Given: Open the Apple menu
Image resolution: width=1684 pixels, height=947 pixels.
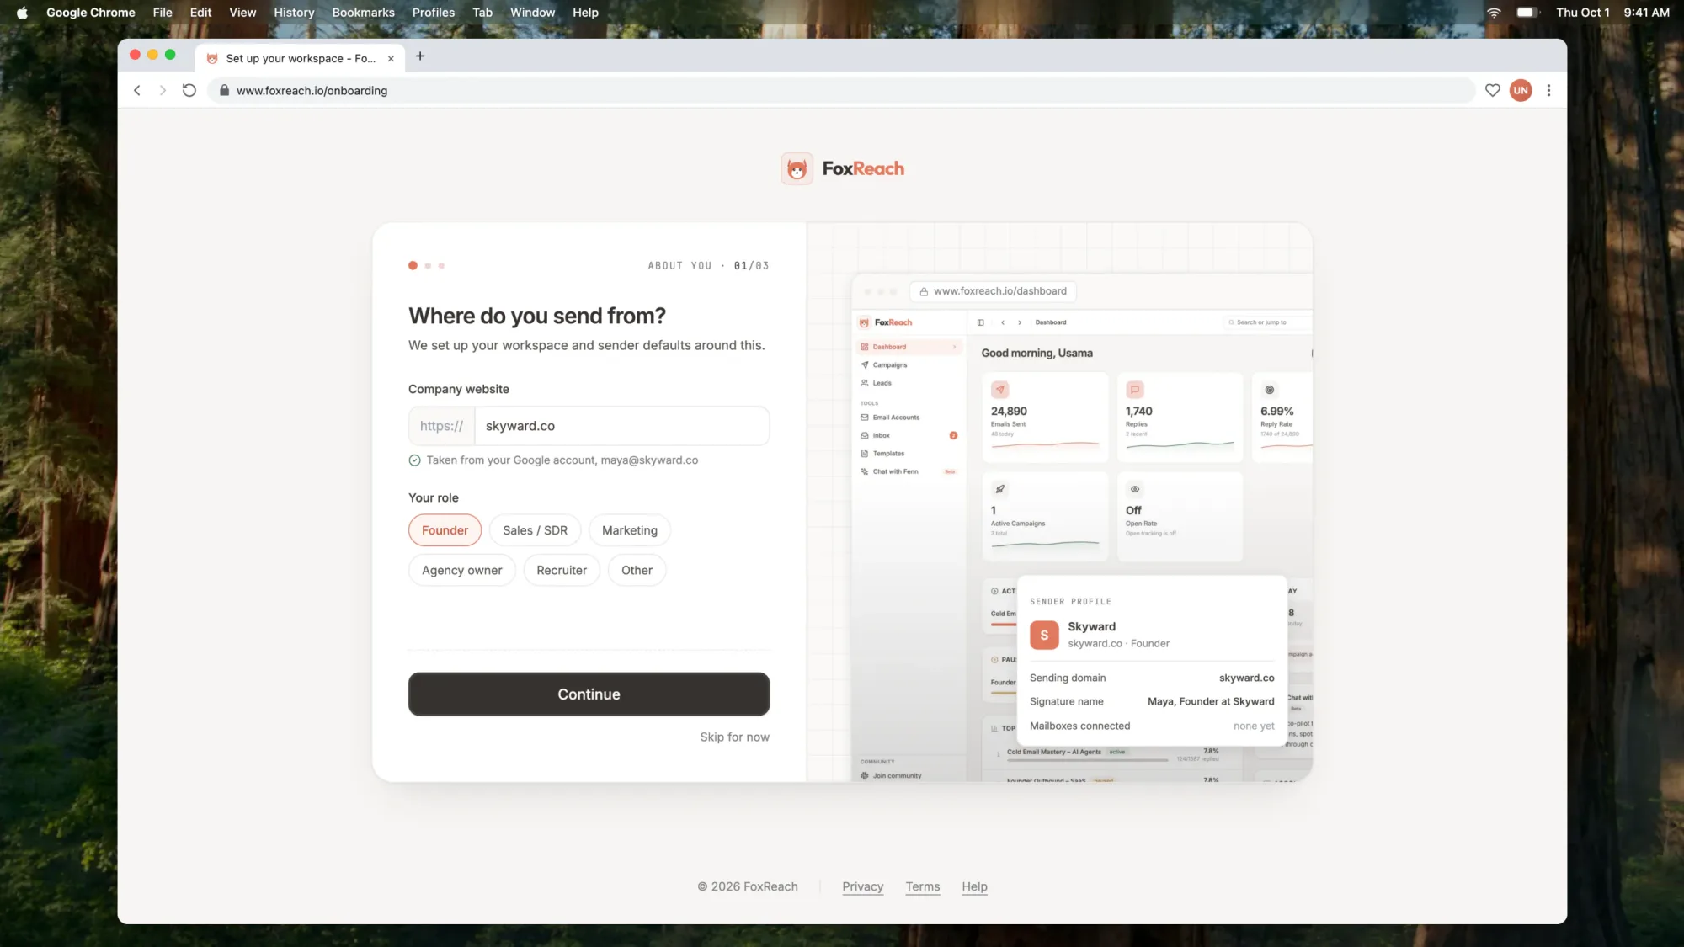Looking at the screenshot, I should click(x=22, y=13).
